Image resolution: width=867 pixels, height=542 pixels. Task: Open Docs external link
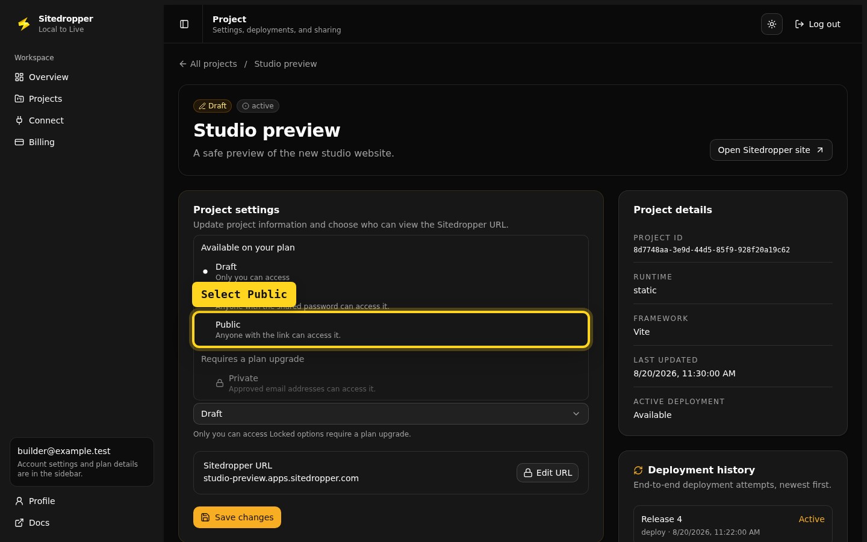82,523
